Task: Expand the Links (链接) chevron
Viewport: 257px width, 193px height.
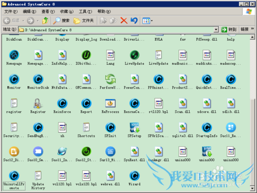Action: pos(252,29)
